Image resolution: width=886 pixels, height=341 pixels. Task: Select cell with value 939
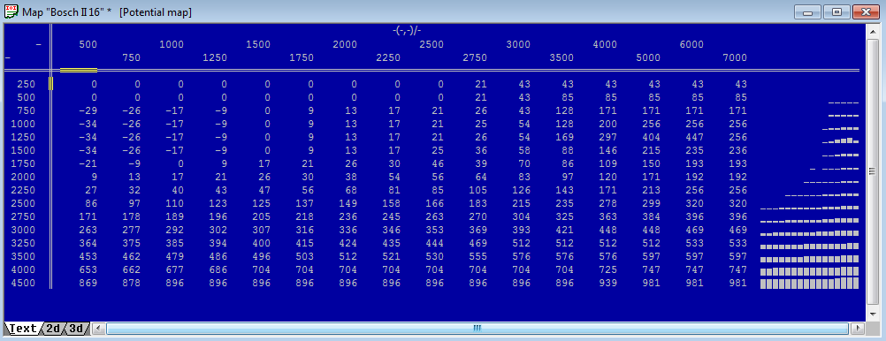click(x=608, y=284)
